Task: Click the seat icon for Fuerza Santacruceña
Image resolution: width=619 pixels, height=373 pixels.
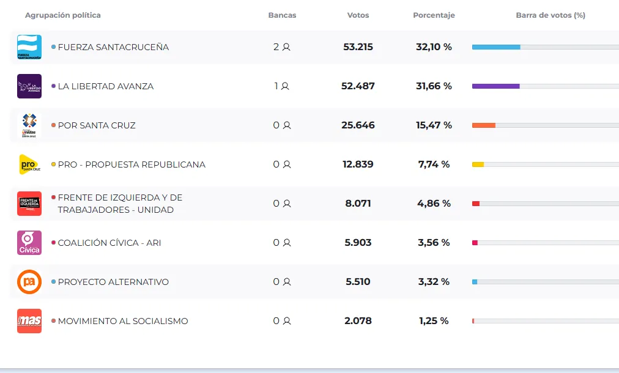Action: 286,47
